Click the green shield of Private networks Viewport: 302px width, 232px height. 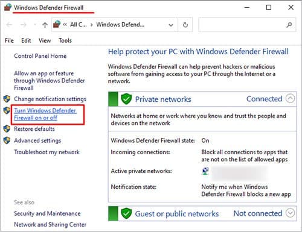pyautogui.click(x=126, y=99)
